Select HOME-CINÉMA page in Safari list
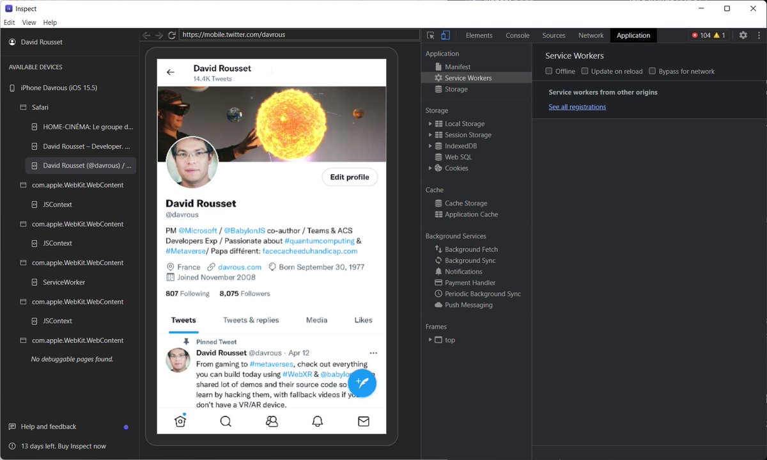 pos(83,127)
